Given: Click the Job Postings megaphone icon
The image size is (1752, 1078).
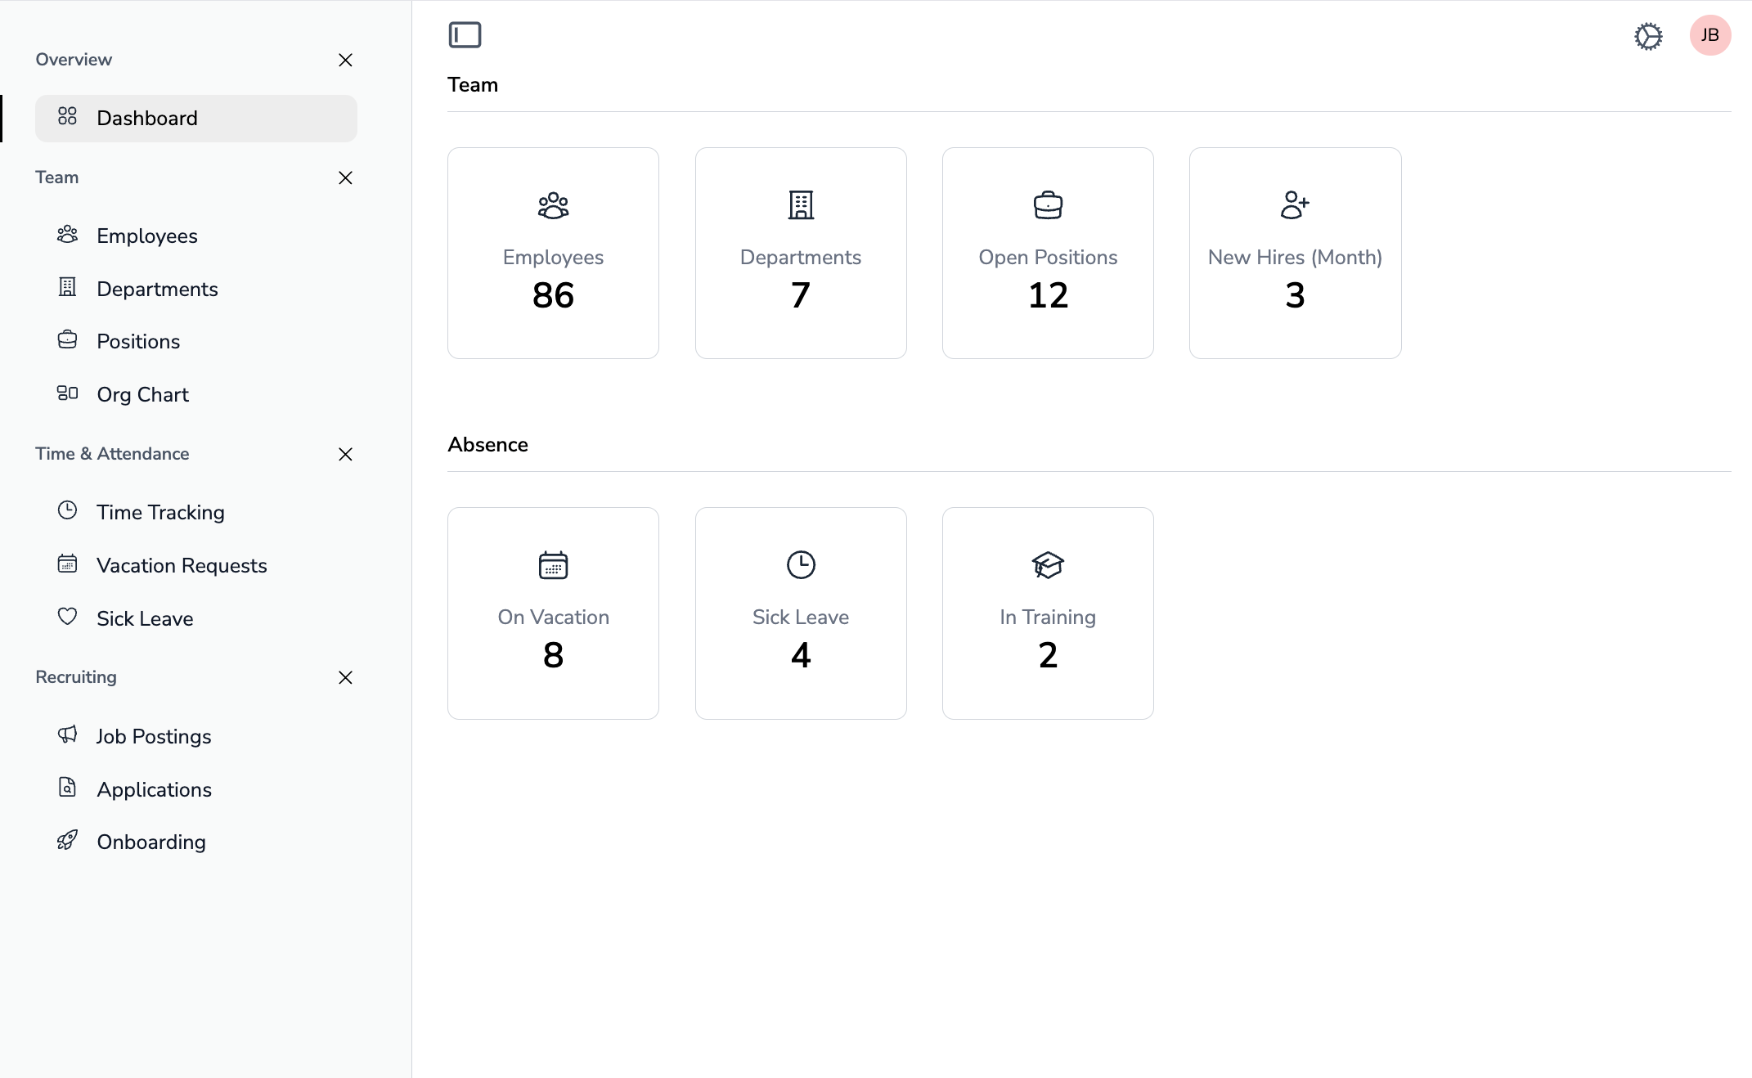Looking at the screenshot, I should [67, 734].
